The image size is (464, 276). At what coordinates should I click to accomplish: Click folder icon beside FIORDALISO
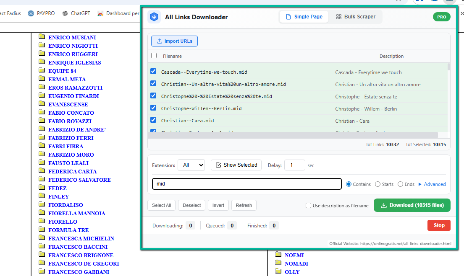pyautogui.click(x=42, y=204)
